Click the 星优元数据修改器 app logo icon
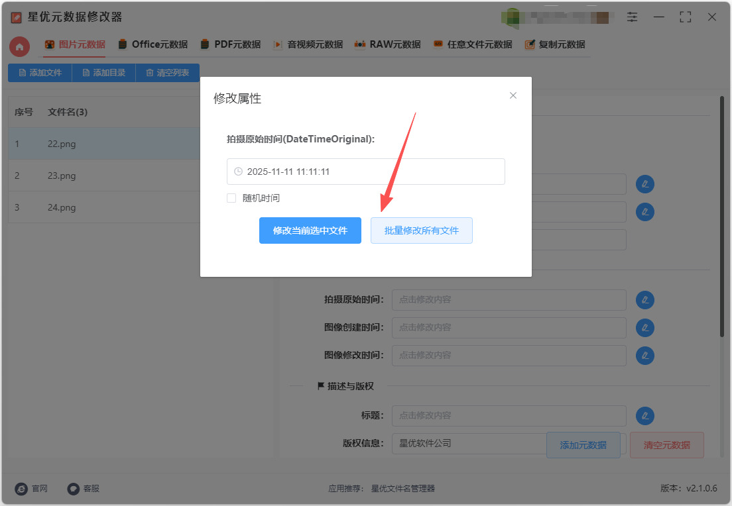The width and height of the screenshot is (732, 506). click(17, 18)
